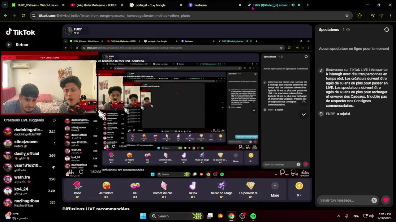The width and height of the screenshot is (396, 222).
Task: Open Spectateurs settings gear
Action: tap(386, 30)
